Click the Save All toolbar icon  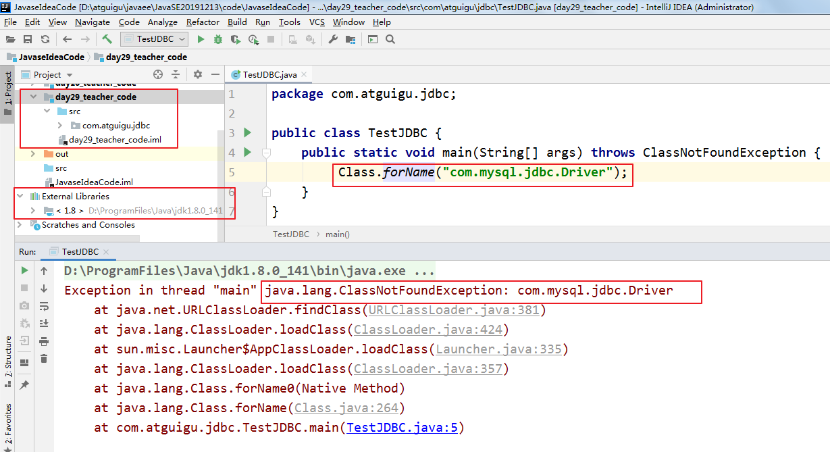[x=28, y=39]
